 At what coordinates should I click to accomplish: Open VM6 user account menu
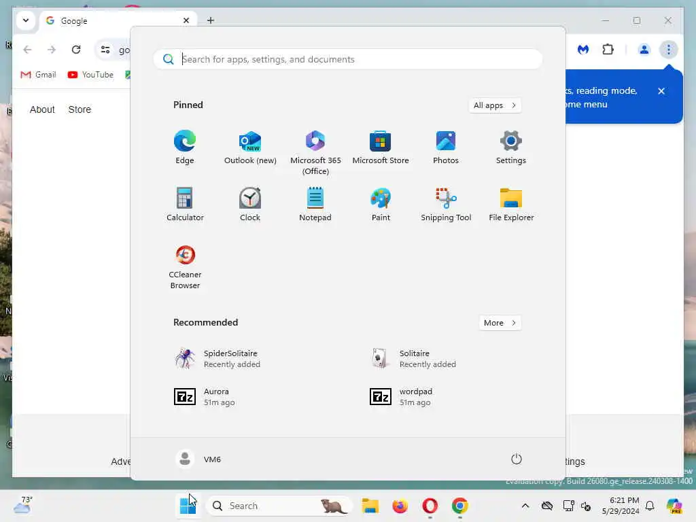click(x=198, y=459)
